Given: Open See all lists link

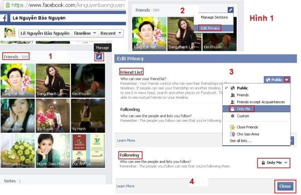Looking at the screenshot, I should 240,141.
